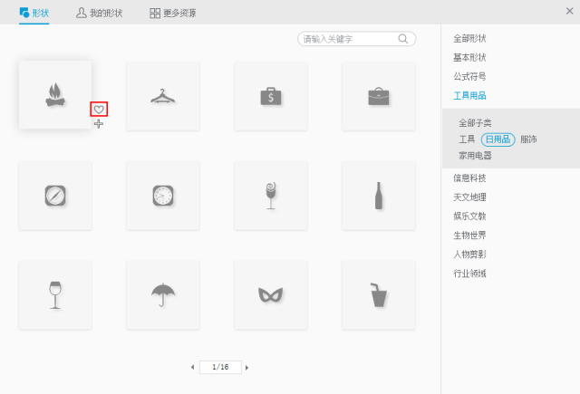Viewport: 580px width, 394px height.
Task: Select the clothes hanger shape
Action: (x=163, y=96)
